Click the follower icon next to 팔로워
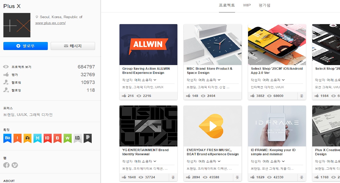340x183 pixels. (6, 82)
